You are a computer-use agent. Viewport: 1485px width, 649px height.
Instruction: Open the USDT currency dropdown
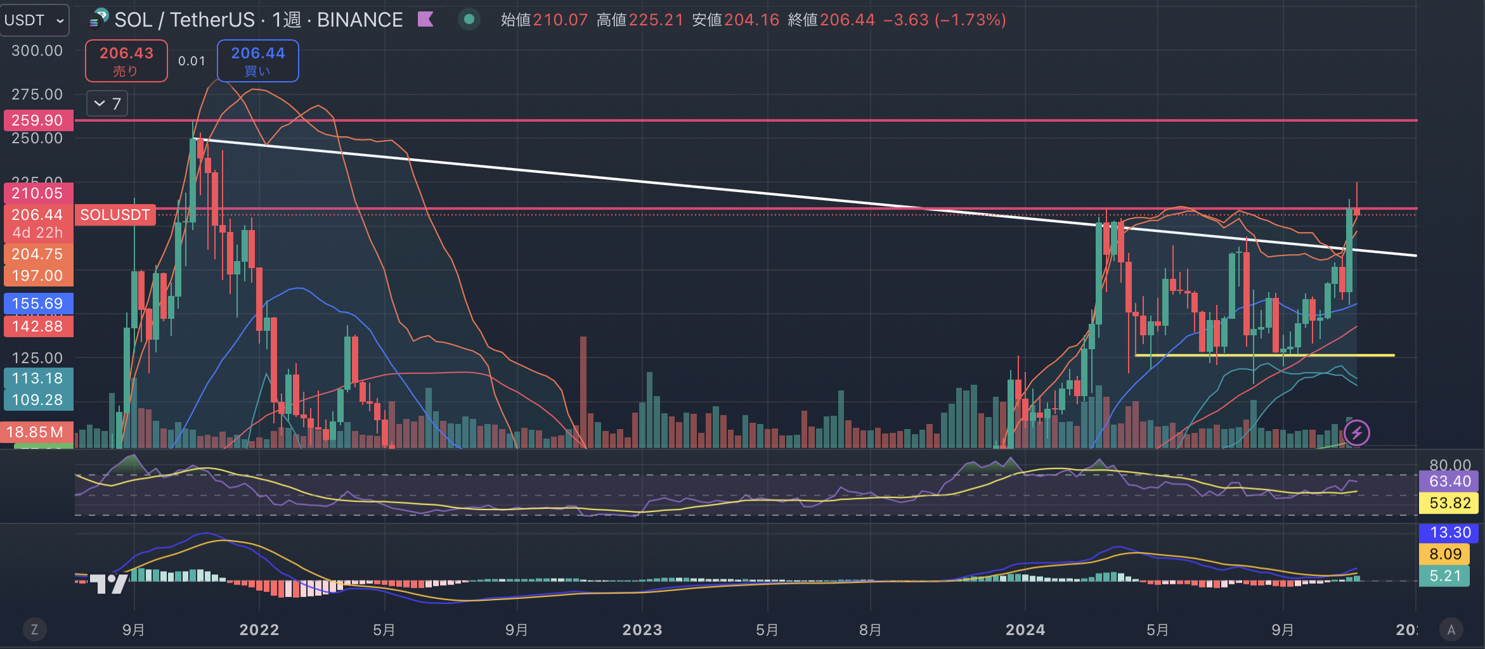point(34,20)
